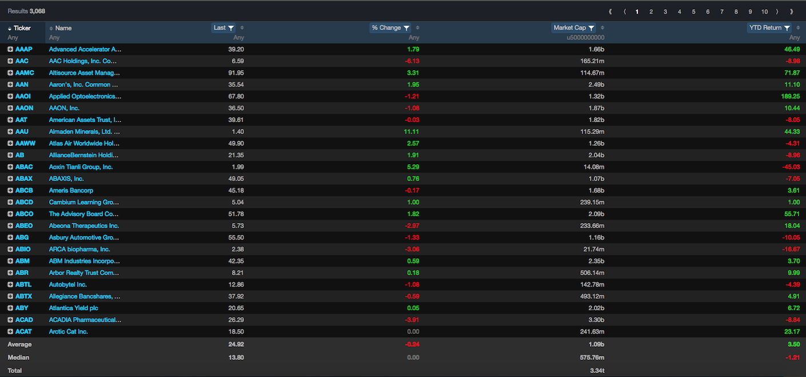Click the % Change filter field showing Any
Viewport: 806px width, 377px height.
click(x=414, y=38)
